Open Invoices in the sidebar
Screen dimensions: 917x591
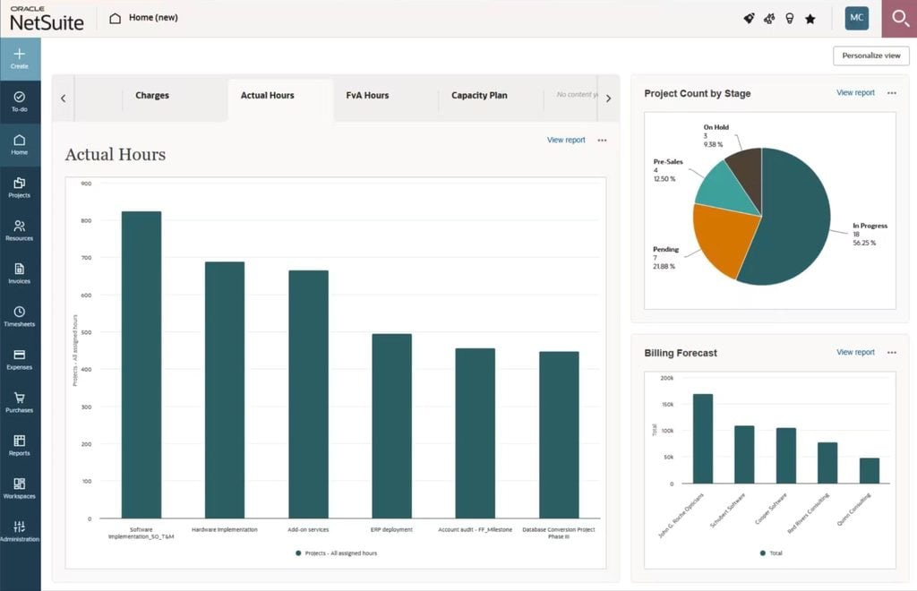point(20,274)
